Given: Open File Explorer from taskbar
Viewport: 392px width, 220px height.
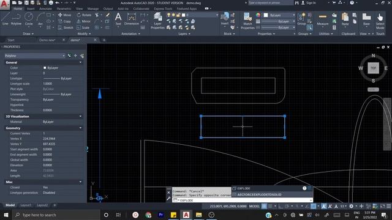Looking at the screenshot, I should (198, 215).
